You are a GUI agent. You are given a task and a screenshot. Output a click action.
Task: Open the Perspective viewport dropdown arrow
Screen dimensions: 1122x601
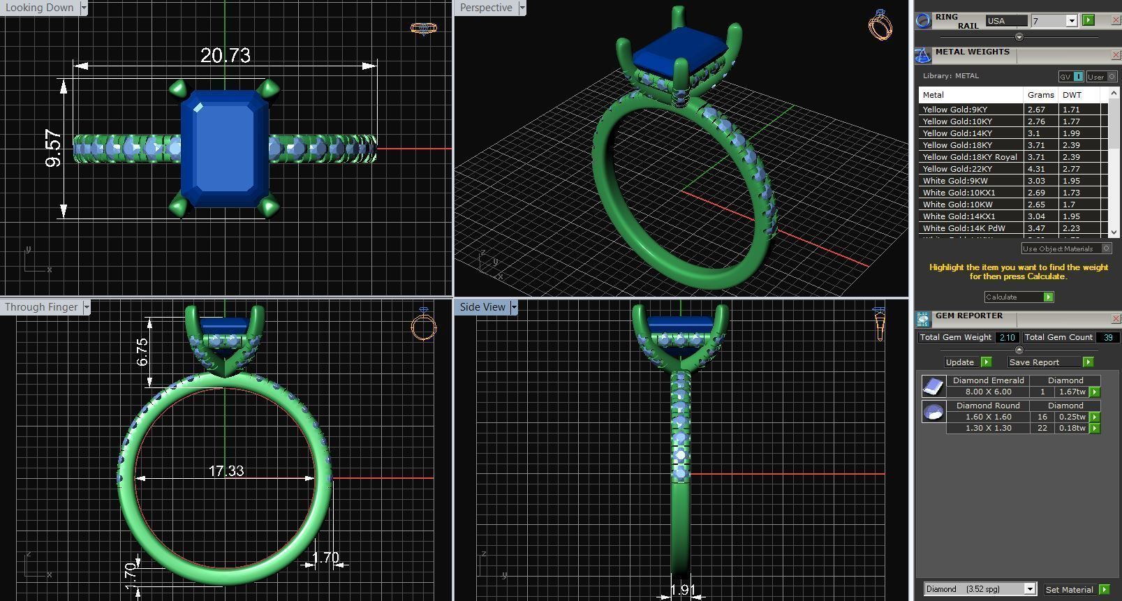pyautogui.click(x=522, y=8)
